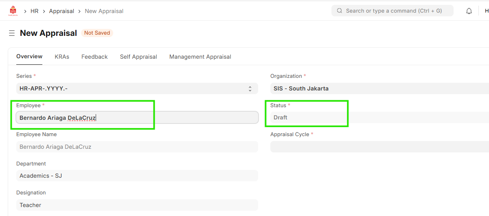Image resolution: width=489 pixels, height=216 pixels.
Task: Navigate to HR breadcrumb link
Action: tap(35, 11)
